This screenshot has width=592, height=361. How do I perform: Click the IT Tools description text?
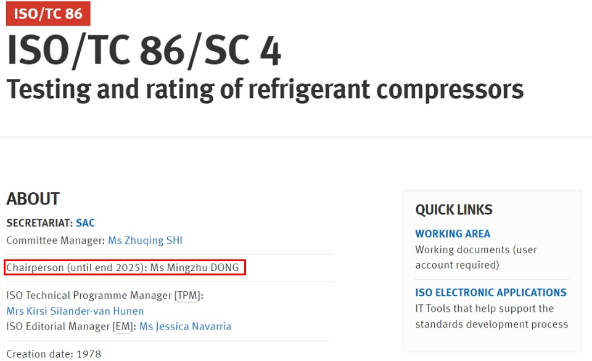[491, 316]
